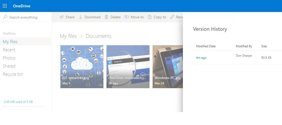The height and width of the screenshot is (125, 282).
Task: Click the Delete trash icon
Action: click(x=106, y=17)
